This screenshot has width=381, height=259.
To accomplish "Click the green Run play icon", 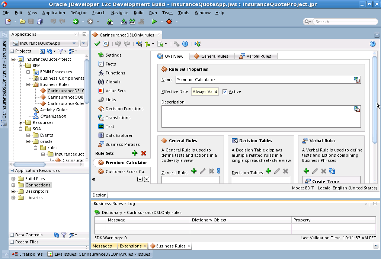I will [154, 22].
